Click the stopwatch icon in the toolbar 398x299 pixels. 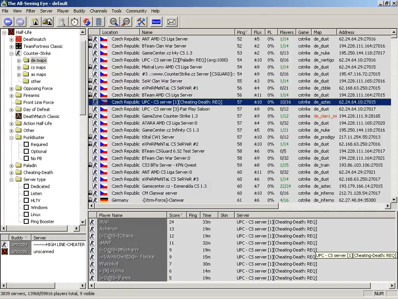point(75,22)
